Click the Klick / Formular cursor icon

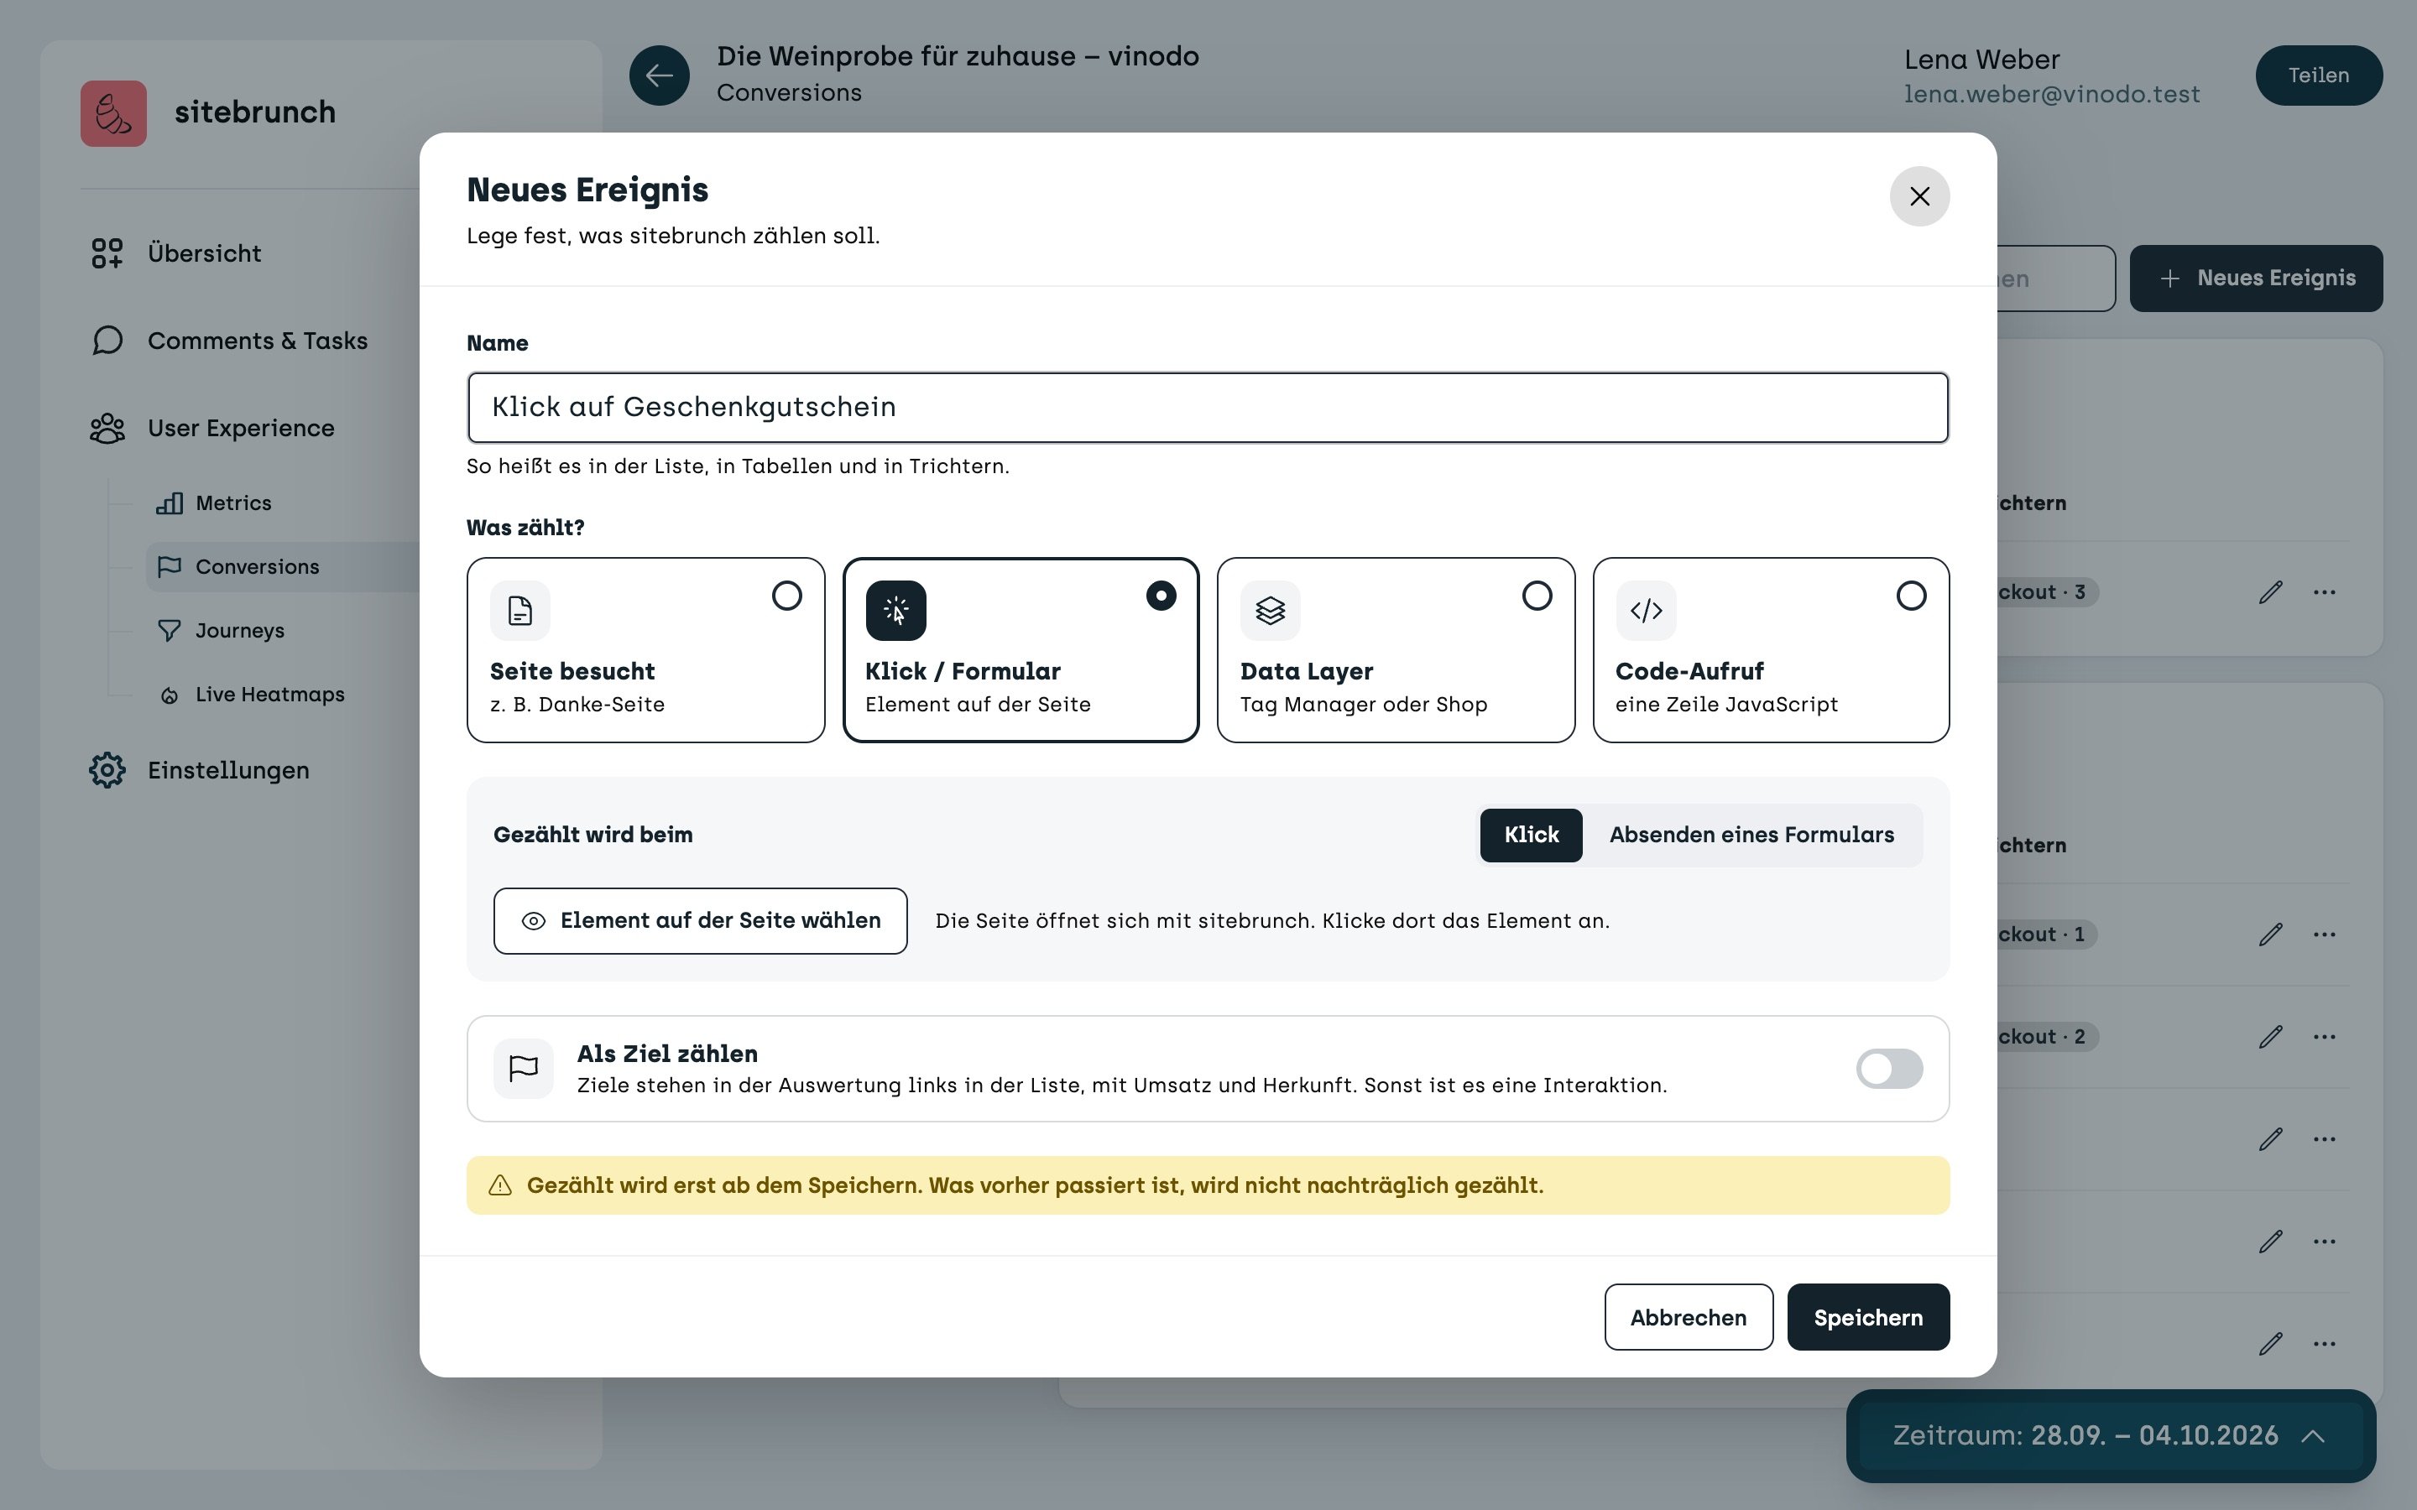pyautogui.click(x=896, y=610)
